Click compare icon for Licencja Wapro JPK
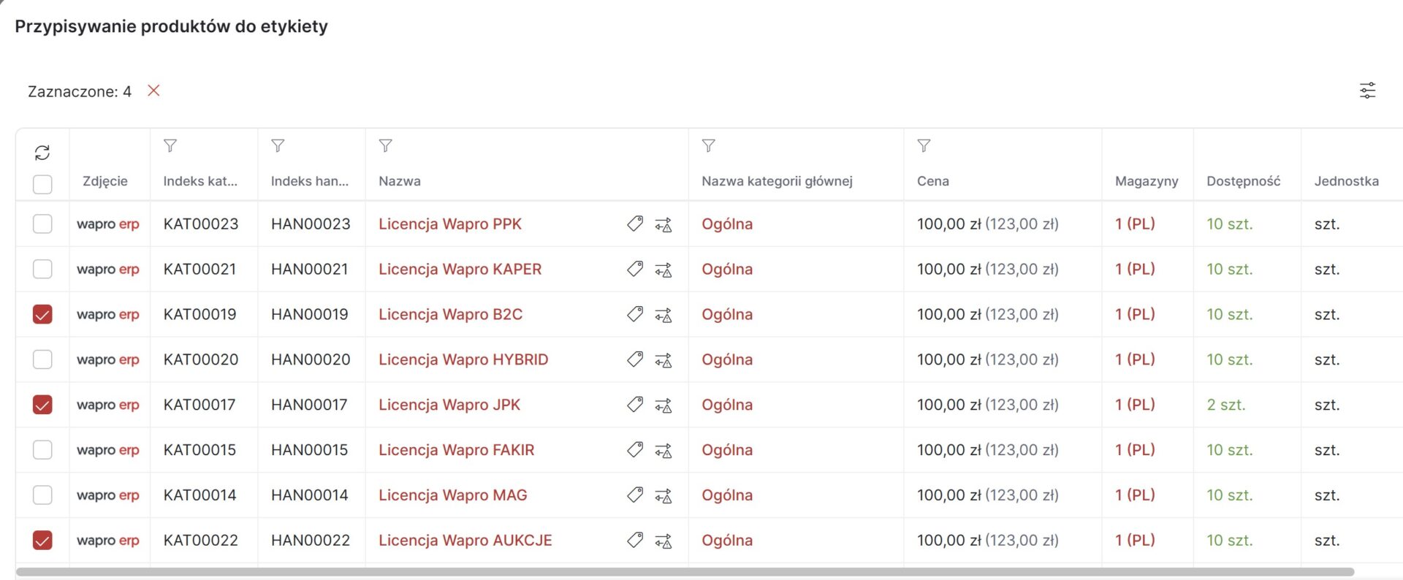1403x580 pixels. pos(664,406)
